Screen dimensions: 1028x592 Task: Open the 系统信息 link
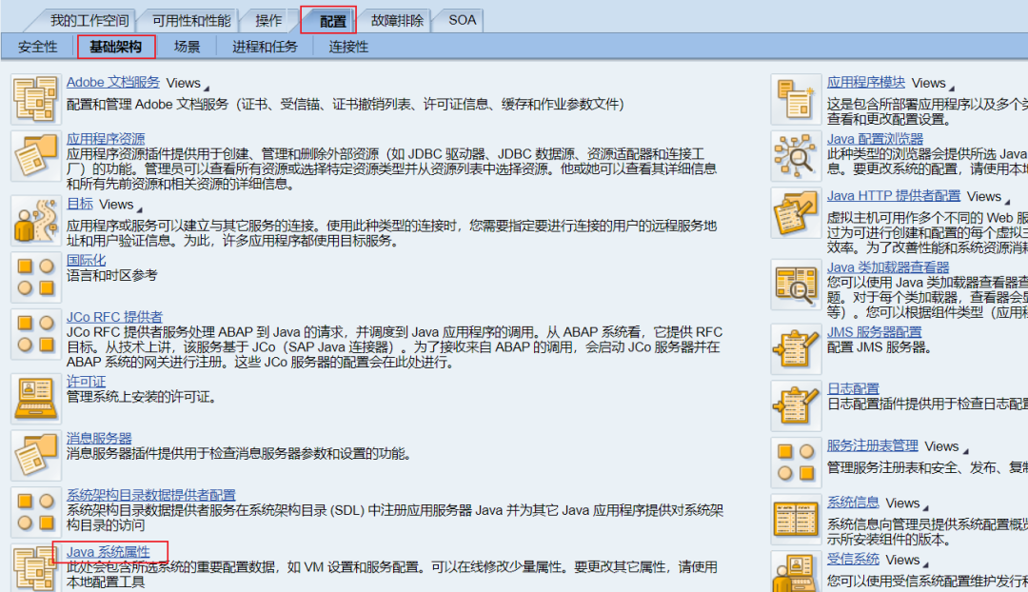click(x=853, y=503)
